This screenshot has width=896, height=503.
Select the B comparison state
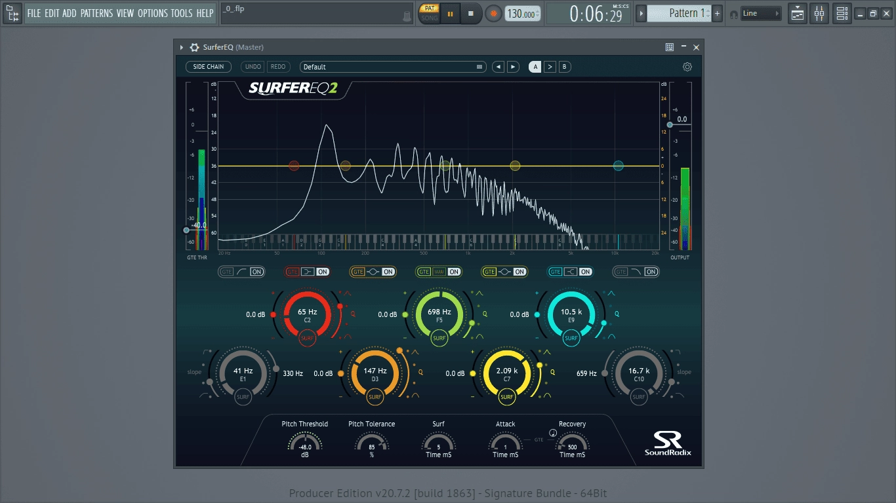[x=564, y=67]
